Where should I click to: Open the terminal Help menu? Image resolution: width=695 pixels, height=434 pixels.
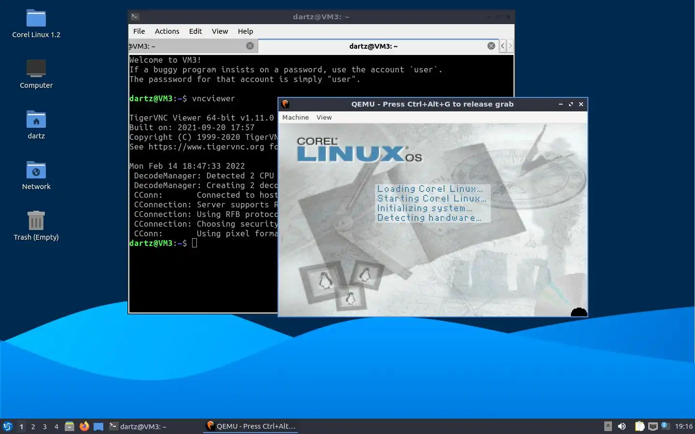pos(245,31)
